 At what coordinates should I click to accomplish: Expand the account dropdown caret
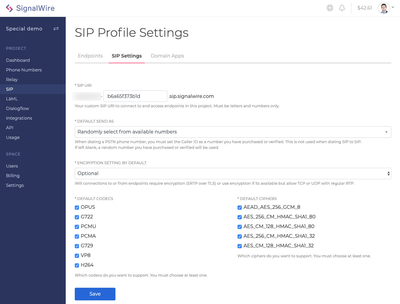point(393,8)
